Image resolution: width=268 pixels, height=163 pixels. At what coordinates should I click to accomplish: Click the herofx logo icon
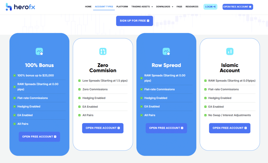8,7
